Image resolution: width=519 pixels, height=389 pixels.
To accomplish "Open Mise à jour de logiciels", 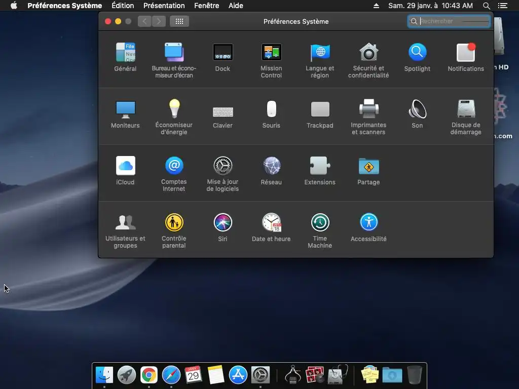I will [x=223, y=174].
